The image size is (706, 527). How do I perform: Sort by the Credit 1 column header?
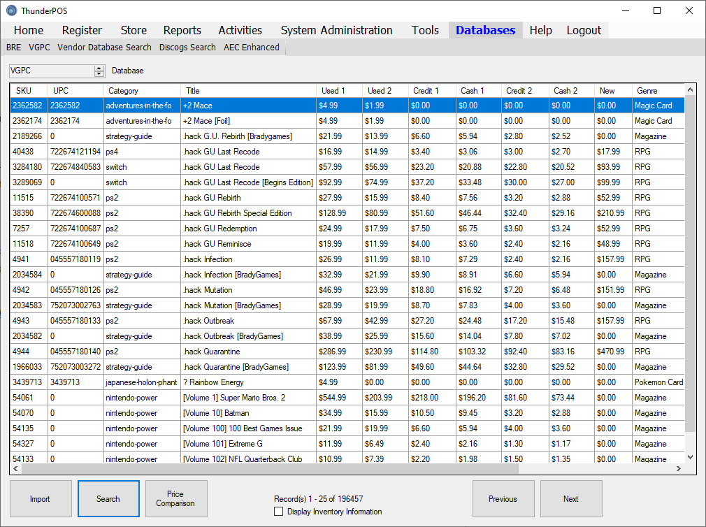click(432, 90)
